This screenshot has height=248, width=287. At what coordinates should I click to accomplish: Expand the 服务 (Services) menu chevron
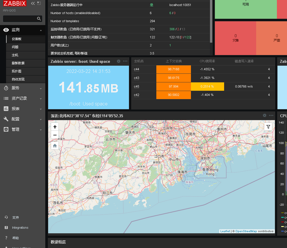[40, 88]
